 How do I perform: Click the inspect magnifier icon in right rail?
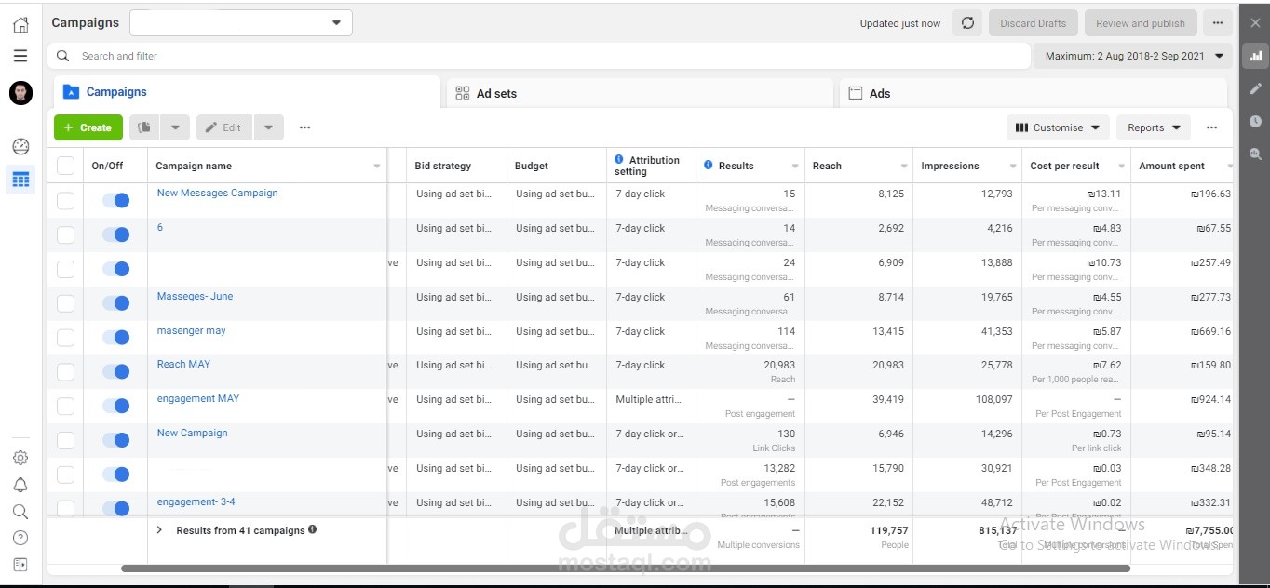1255,154
